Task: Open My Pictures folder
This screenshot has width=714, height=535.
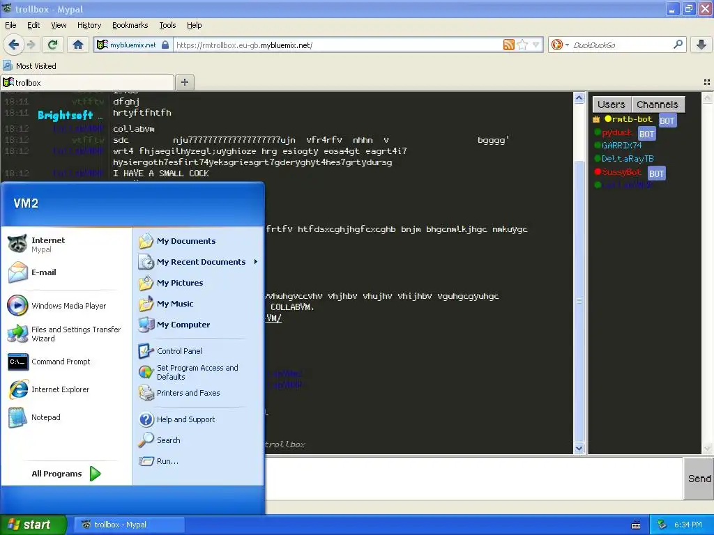Action: 198,283
